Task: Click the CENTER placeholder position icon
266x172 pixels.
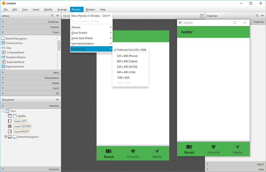Action: coord(10,126)
